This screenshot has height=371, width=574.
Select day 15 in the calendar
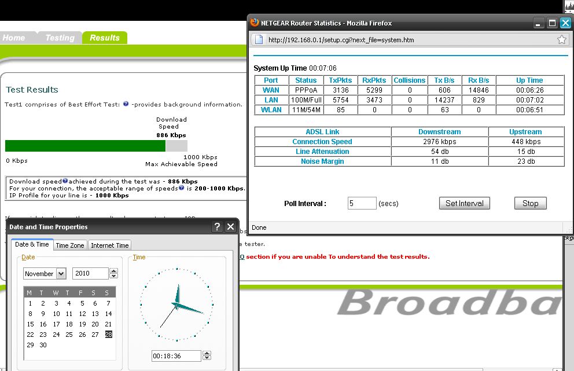point(30,324)
